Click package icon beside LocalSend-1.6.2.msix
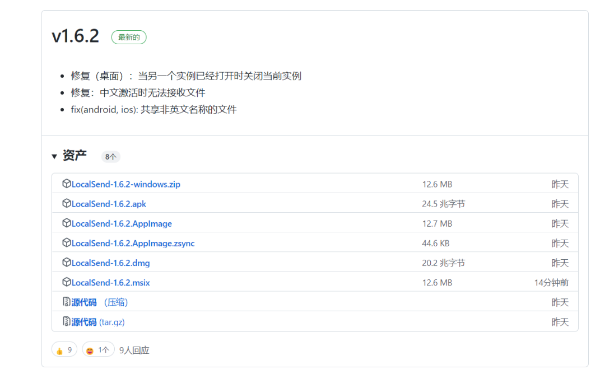 click(x=67, y=282)
